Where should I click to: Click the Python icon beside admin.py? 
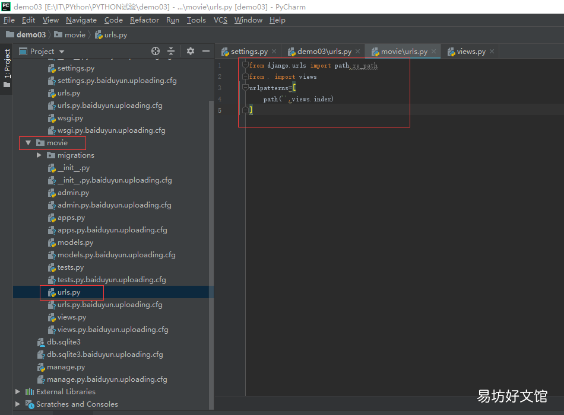[52, 193]
